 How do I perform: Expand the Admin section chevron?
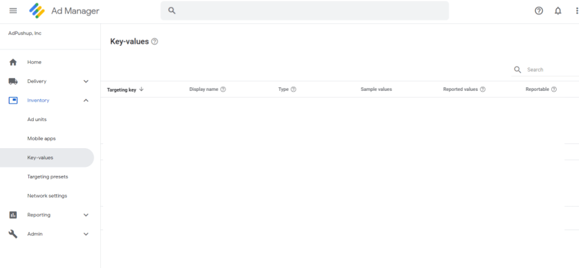(x=86, y=234)
